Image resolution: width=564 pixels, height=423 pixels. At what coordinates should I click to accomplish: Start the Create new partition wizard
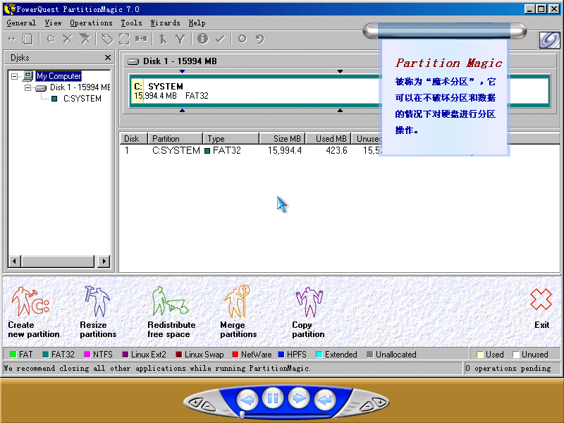point(32,312)
